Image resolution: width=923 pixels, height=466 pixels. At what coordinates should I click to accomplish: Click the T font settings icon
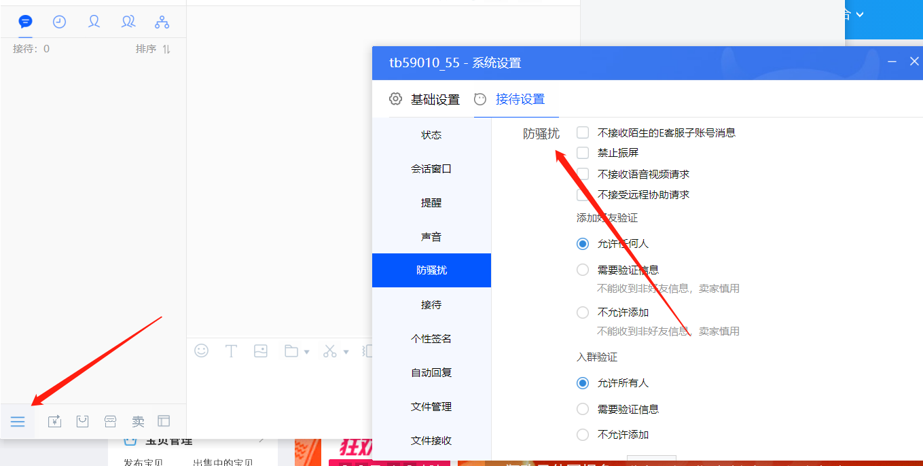(231, 351)
